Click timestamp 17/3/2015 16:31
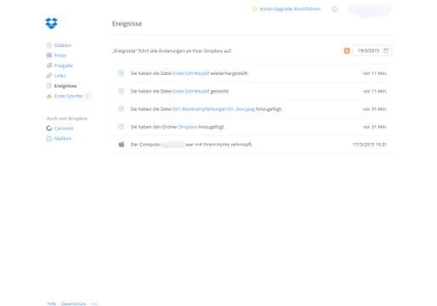The image size is (437, 306). point(370,144)
